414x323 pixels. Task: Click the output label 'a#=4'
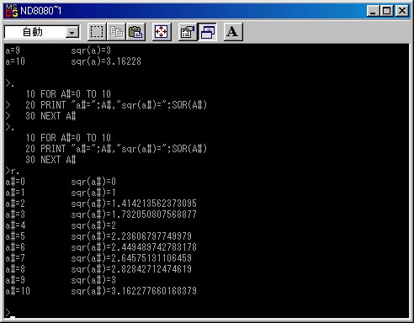click(x=15, y=225)
